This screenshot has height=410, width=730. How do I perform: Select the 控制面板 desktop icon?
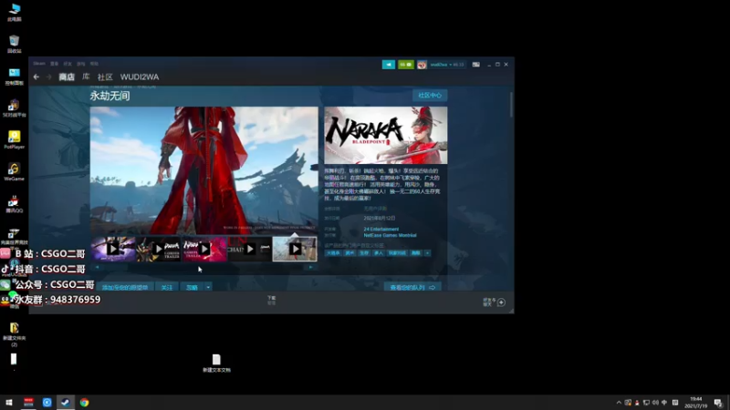[14, 77]
